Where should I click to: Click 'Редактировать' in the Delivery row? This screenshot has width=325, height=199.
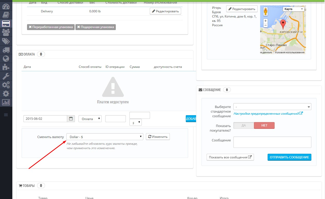[x=165, y=11]
